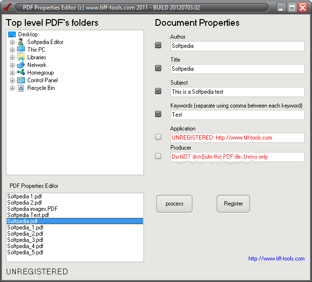Expand the Homegroup tree node
Image resolution: width=312 pixels, height=282 pixels.
click(12, 73)
